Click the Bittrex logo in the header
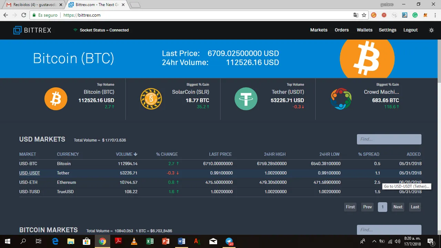This screenshot has height=248, width=441. click(x=32, y=30)
